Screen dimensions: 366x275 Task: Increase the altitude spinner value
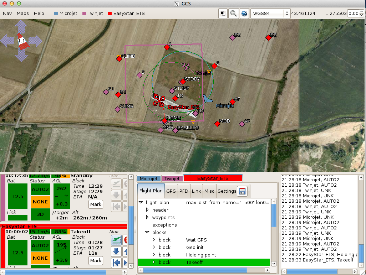coord(361,11)
